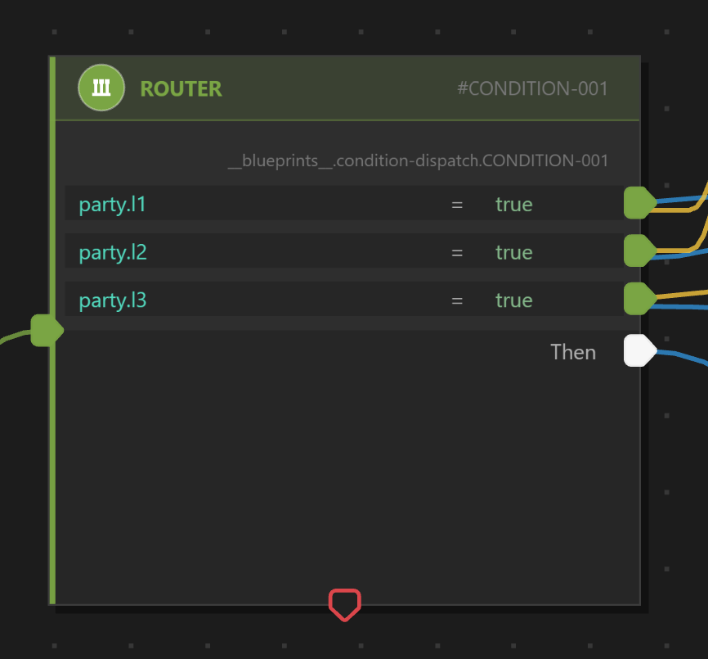Click the green output port for party.l3
708x659 pixels.
(640, 298)
